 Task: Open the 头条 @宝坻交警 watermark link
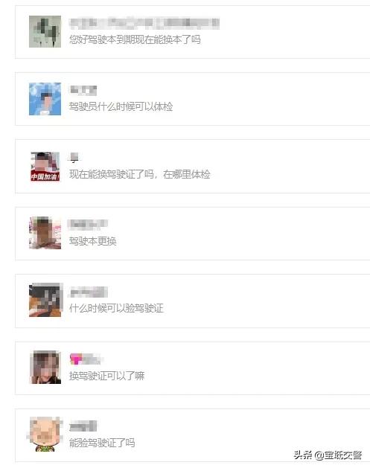[x=328, y=455]
